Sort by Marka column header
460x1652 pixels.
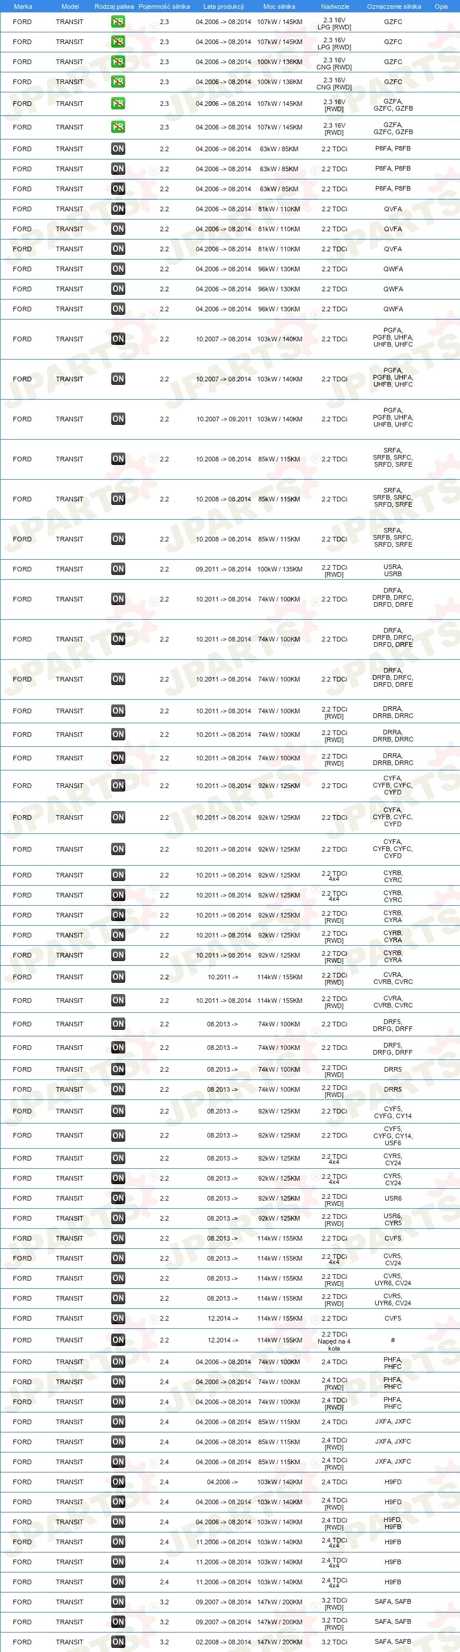tap(23, 6)
